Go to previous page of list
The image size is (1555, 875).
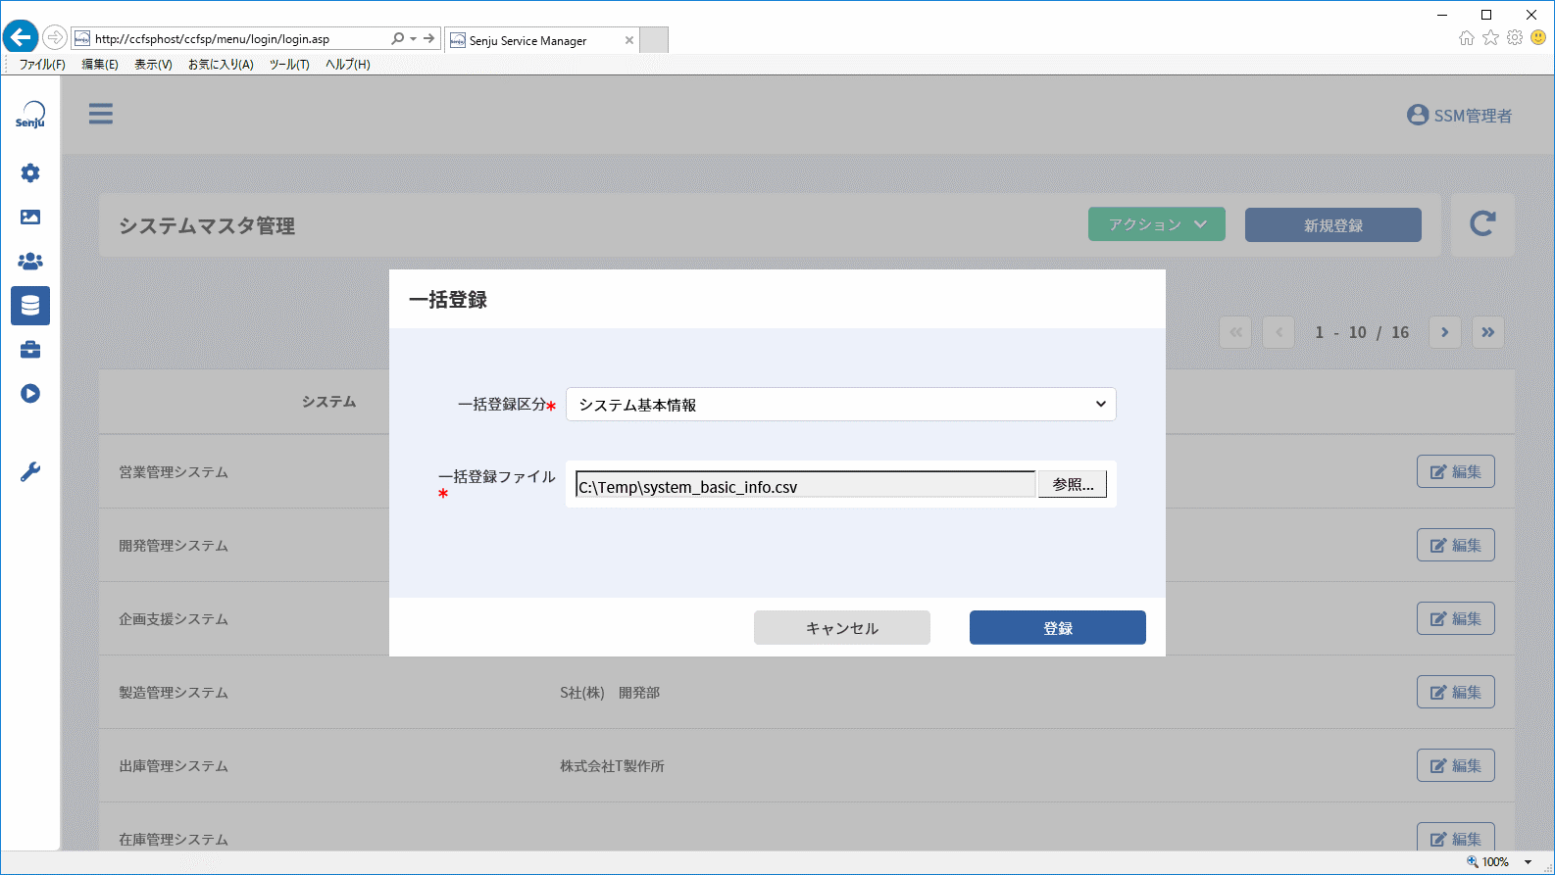click(x=1279, y=332)
